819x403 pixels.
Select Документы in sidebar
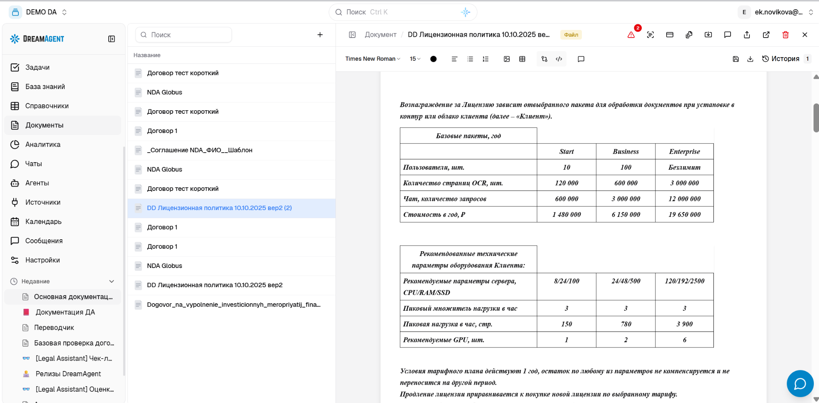tap(63, 125)
